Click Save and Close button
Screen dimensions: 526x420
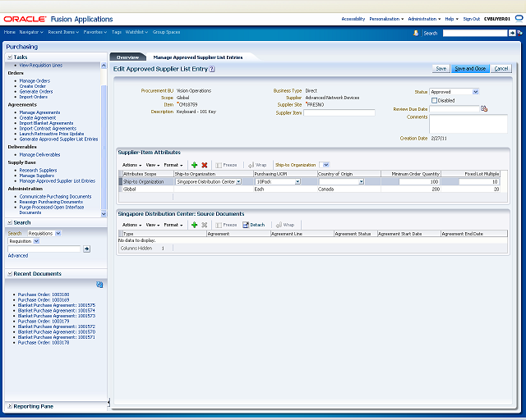click(x=470, y=69)
